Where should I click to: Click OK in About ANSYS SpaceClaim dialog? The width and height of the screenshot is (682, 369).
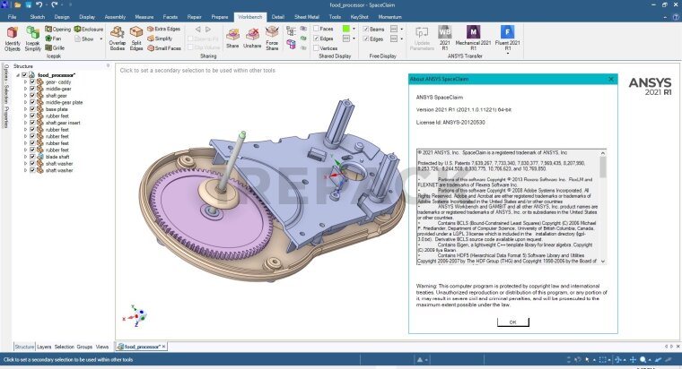click(512, 321)
